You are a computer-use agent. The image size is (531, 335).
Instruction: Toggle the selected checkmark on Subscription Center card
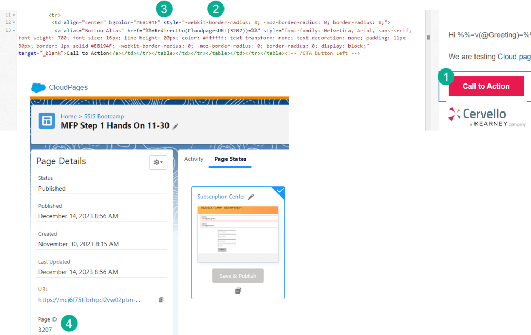pyautogui.click(x=280, y=191)
